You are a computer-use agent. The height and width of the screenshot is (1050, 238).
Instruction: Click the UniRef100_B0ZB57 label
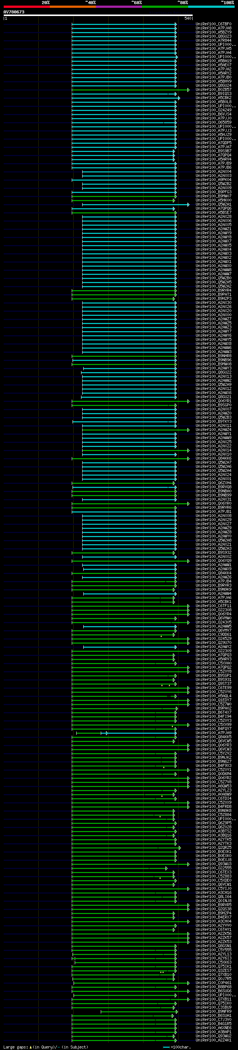(x=213, y=90)
